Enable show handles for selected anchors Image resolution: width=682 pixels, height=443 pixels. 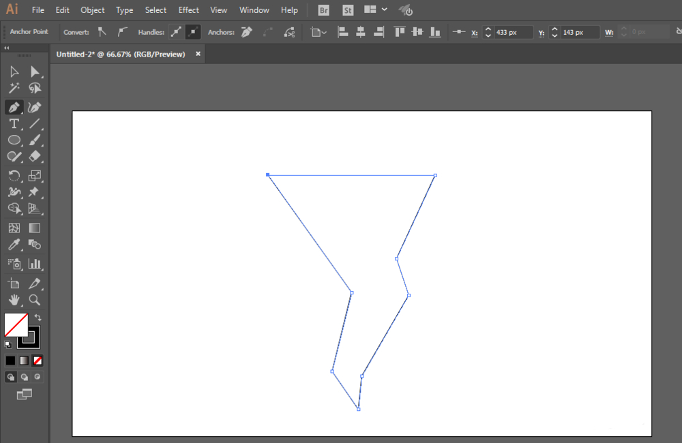(176, 32)
